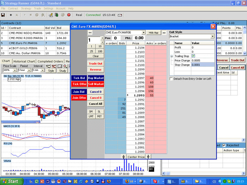Toggle the Rejected filter checkbox
The width and height of the screenshot is (247, 185).
tap(223, 145)
